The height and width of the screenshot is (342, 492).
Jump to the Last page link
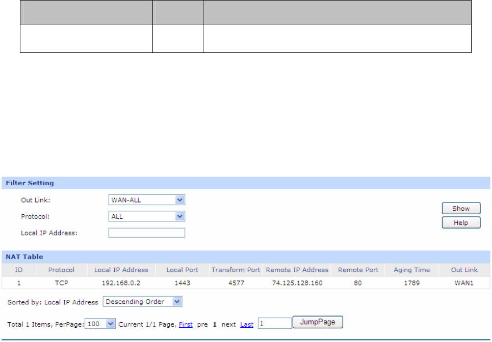(247, 324)
